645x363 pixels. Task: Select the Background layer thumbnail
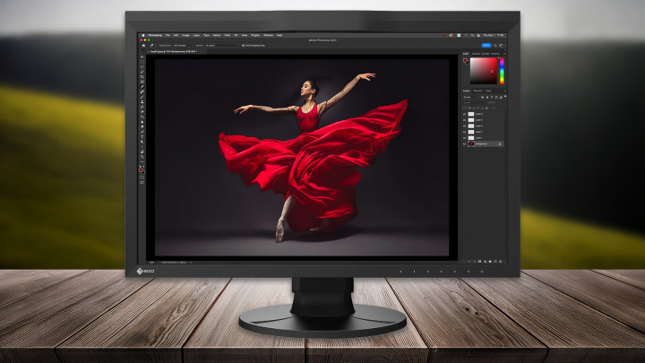click(471, 143)
